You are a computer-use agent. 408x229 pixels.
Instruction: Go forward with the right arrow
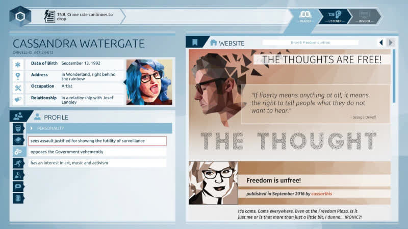click(x=391, y=42)
